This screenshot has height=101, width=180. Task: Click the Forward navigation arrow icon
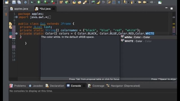[x=152, y=2]
